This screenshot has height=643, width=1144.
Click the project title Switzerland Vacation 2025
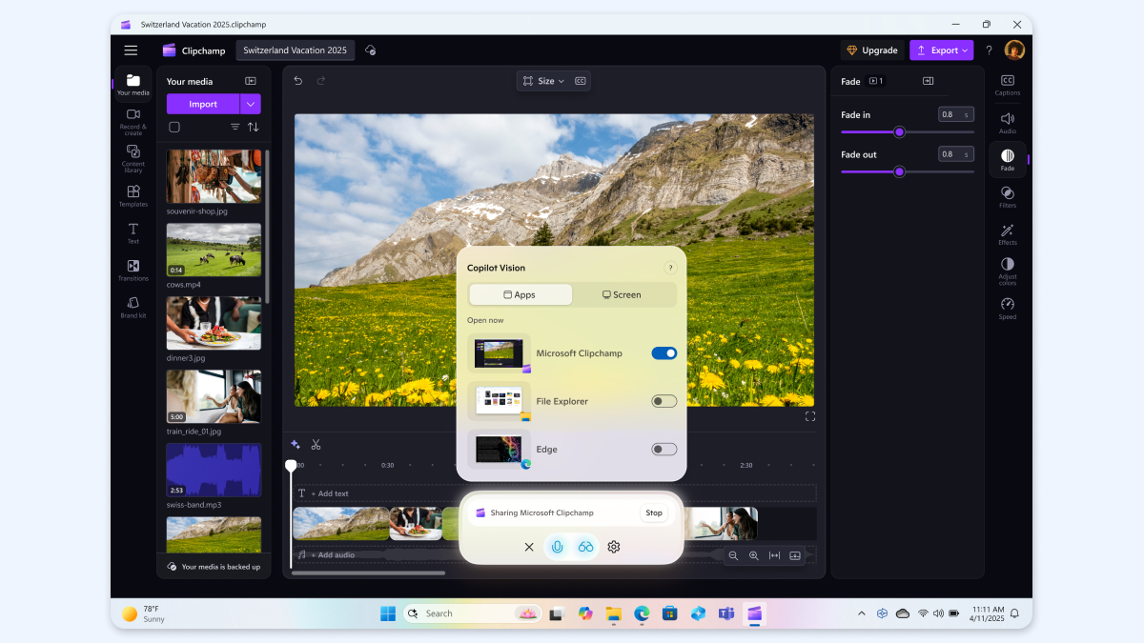(296, 50)
